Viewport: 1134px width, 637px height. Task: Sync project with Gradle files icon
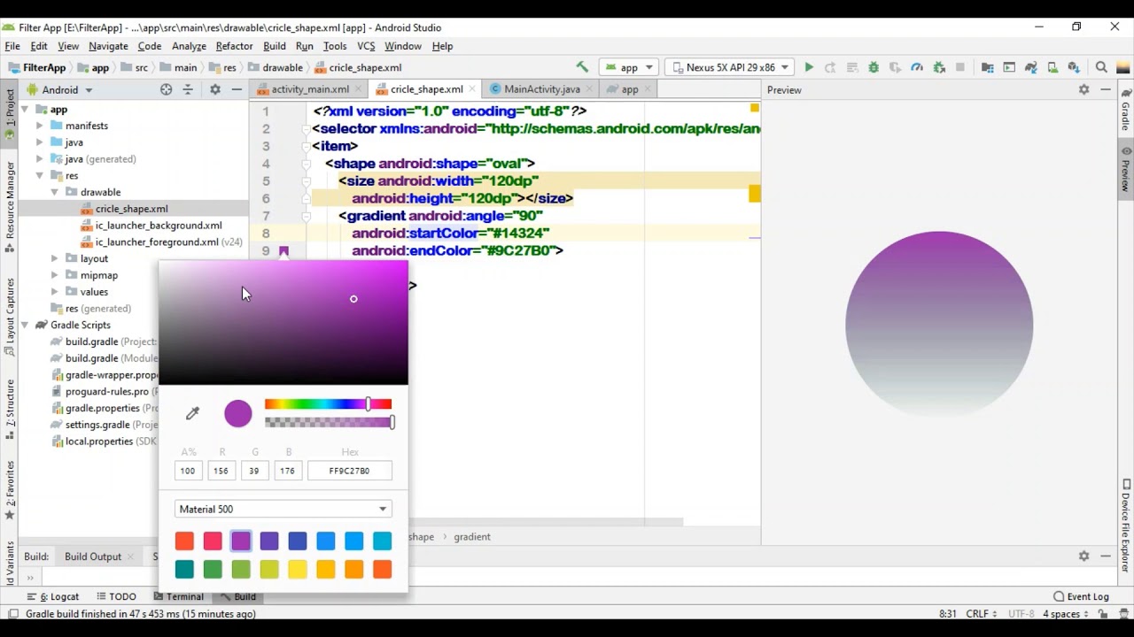click(x=1031, y=67)
